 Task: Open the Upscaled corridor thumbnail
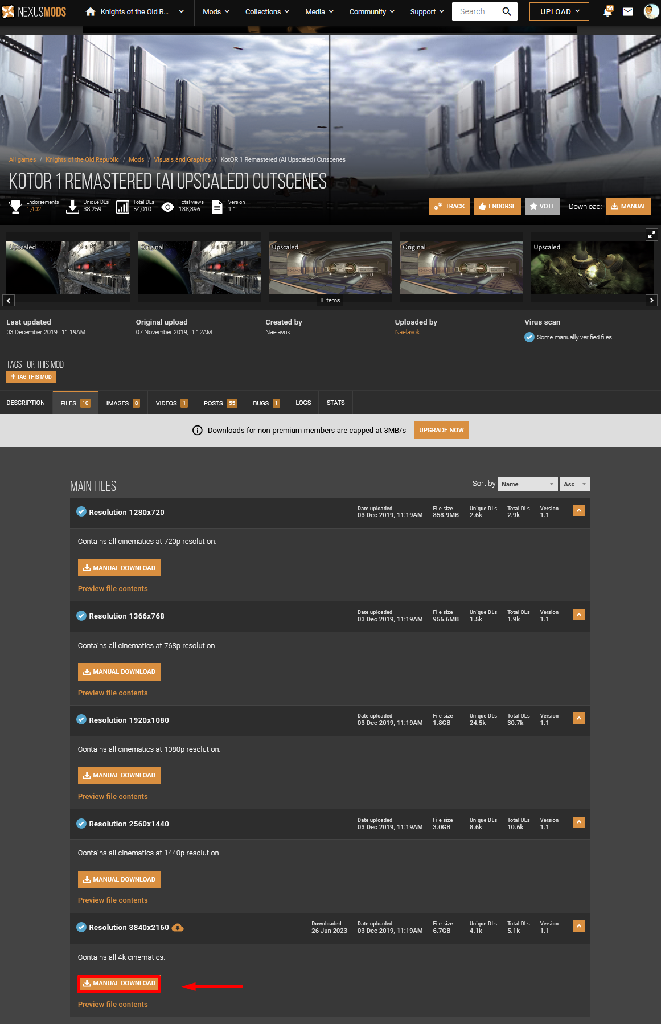[x=330, y=268]
